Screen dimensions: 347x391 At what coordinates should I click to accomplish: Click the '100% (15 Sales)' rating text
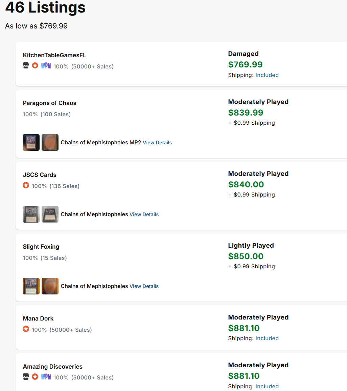(45, 258)
